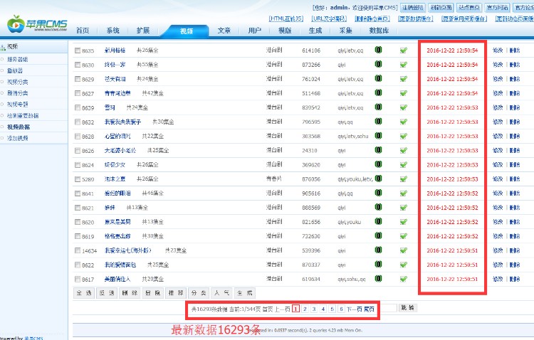Open 服务器组 in the sidebar
Image resolution: width=534 pixels, height=340 pixels.
click(x=17, y=59)
